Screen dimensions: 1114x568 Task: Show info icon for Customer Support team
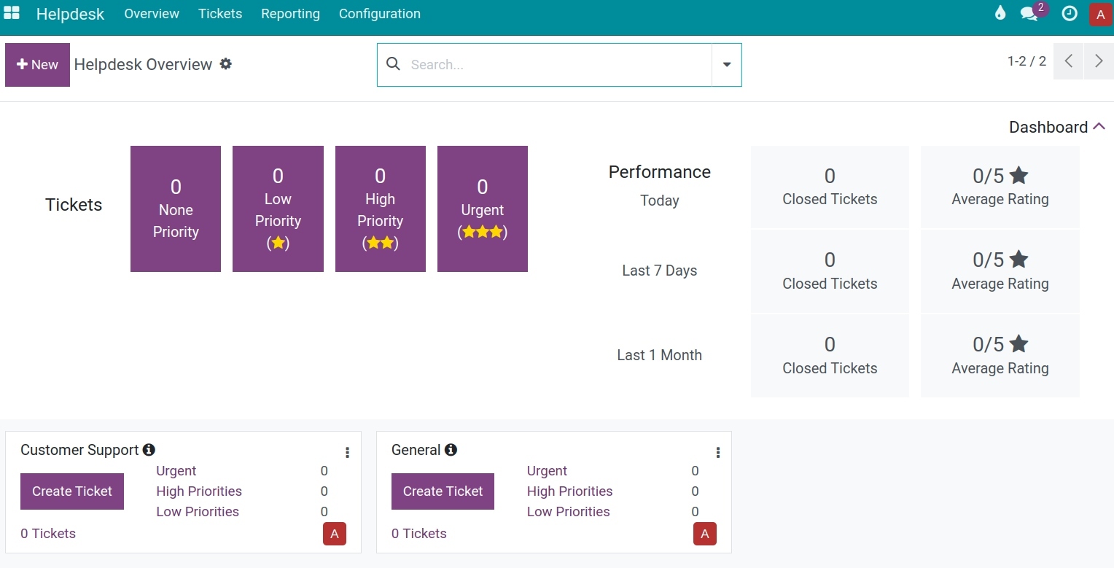point(149,450)
